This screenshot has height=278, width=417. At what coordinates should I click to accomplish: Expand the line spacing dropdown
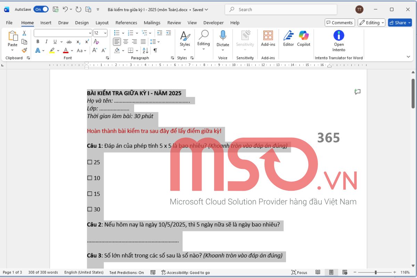[x=158, y=42]
